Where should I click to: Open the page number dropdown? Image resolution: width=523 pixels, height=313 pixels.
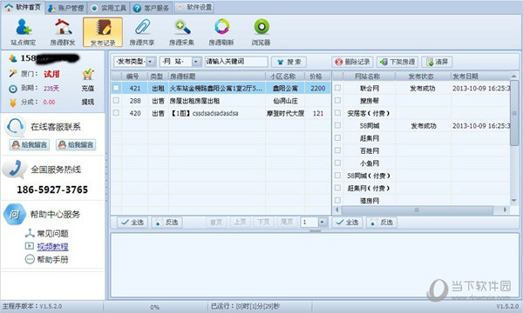click(x=323, y=223)
